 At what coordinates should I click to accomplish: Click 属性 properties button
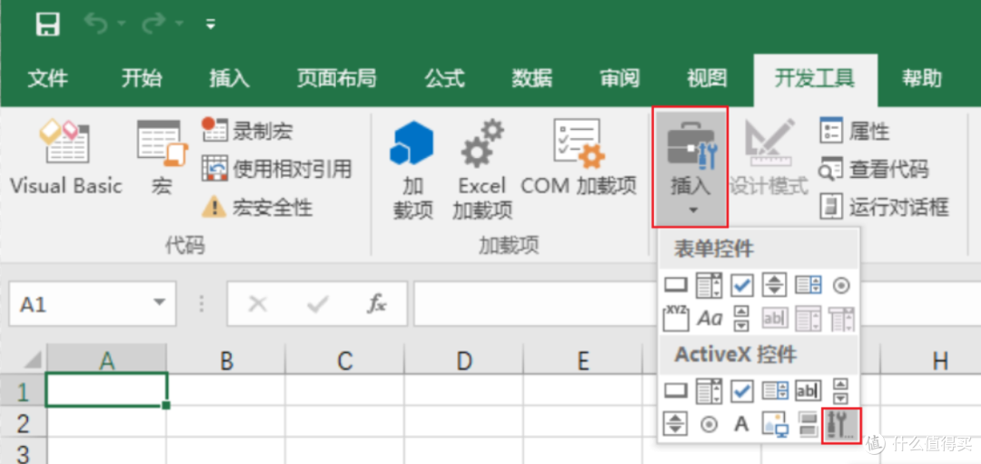(855, 132)
